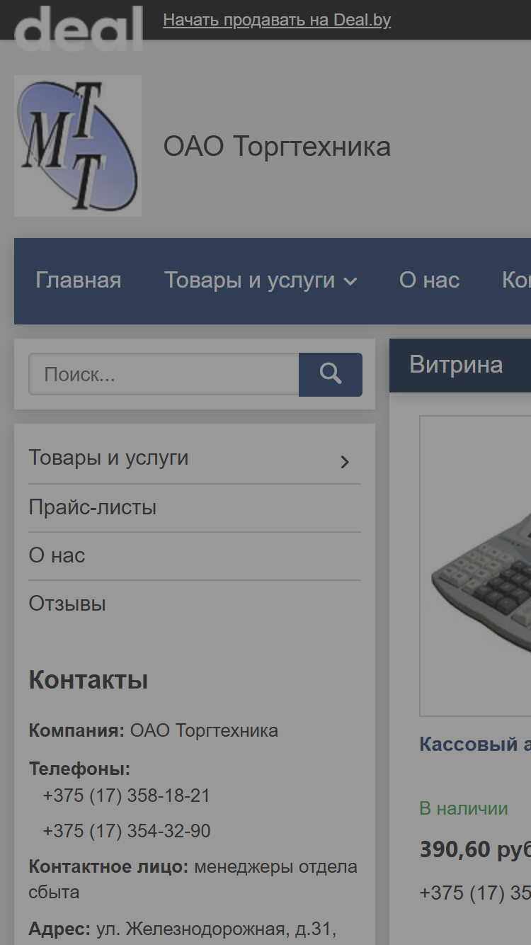Click the Компания: ОАО Торгтехника line

[154, 730]
